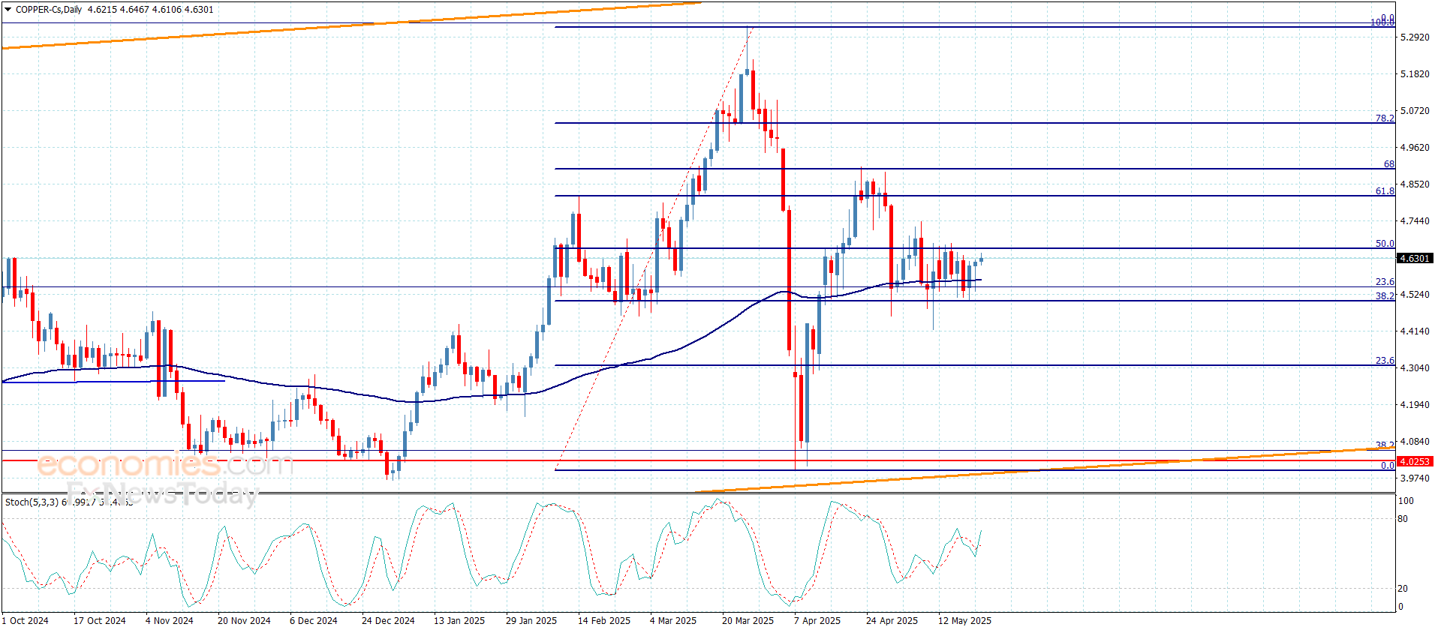Click the 61.8 Fibonacci level label

point(1384,191)
